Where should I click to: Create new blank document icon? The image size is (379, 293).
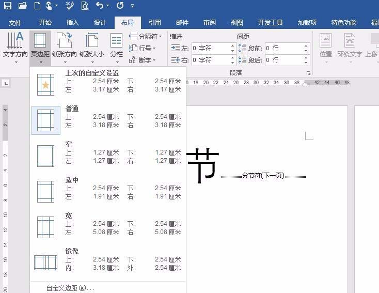tap(37, 5)
